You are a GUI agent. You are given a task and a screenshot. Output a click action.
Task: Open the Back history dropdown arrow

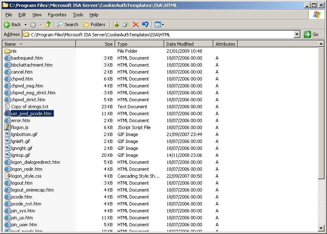coord(25,25)
